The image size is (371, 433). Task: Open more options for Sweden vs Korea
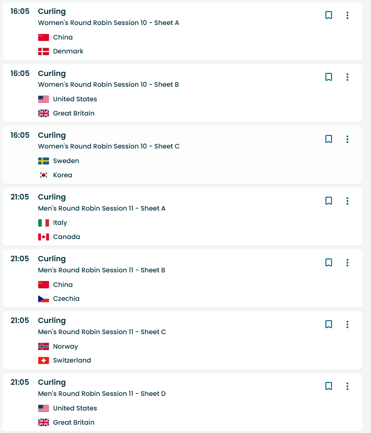click(347, 139)
